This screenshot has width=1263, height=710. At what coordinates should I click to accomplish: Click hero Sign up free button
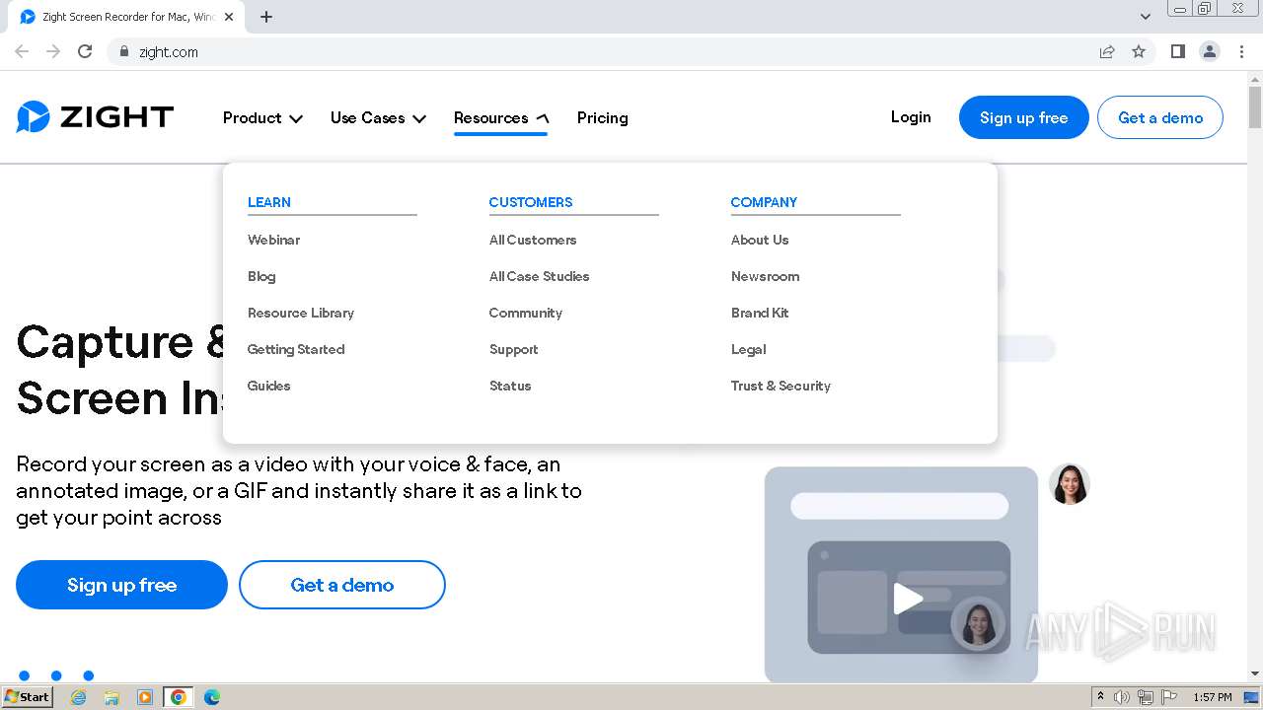pos(121,585)
